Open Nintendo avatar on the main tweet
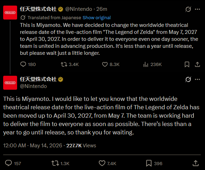This screenshot has width=205, height=170. click(x=10, y=83)
